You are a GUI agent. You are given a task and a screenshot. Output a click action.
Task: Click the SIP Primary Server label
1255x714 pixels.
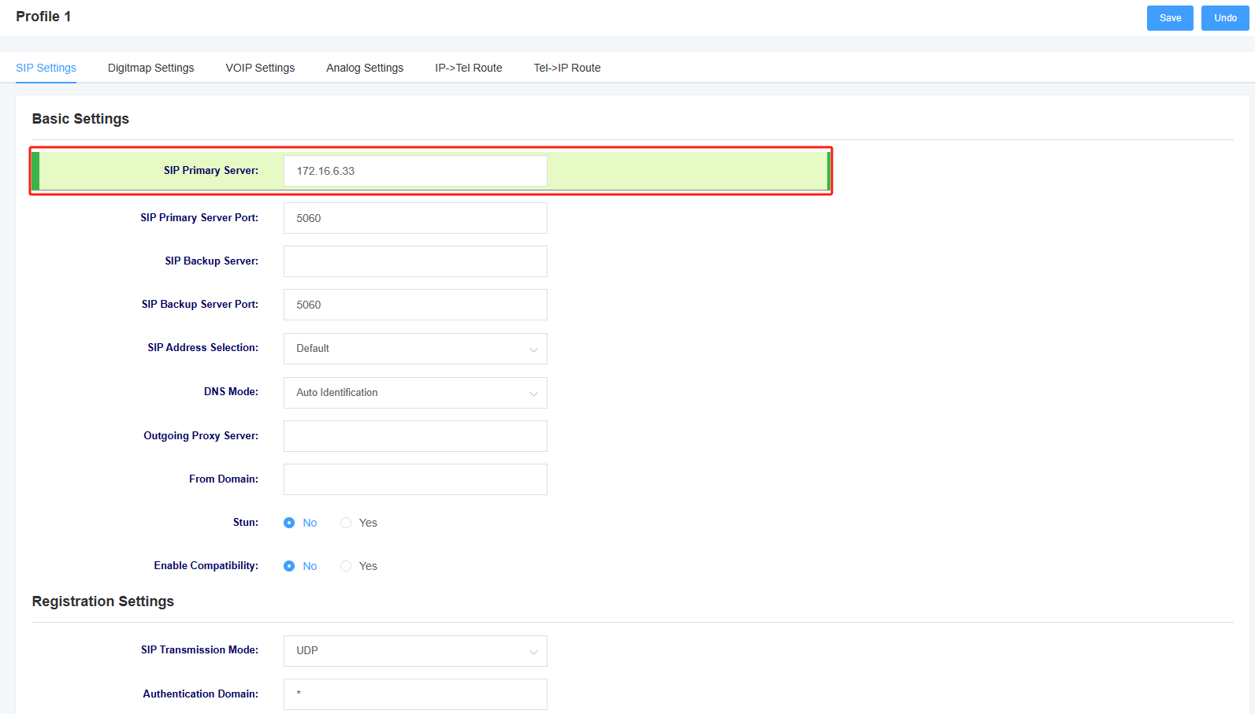[211, 171]
